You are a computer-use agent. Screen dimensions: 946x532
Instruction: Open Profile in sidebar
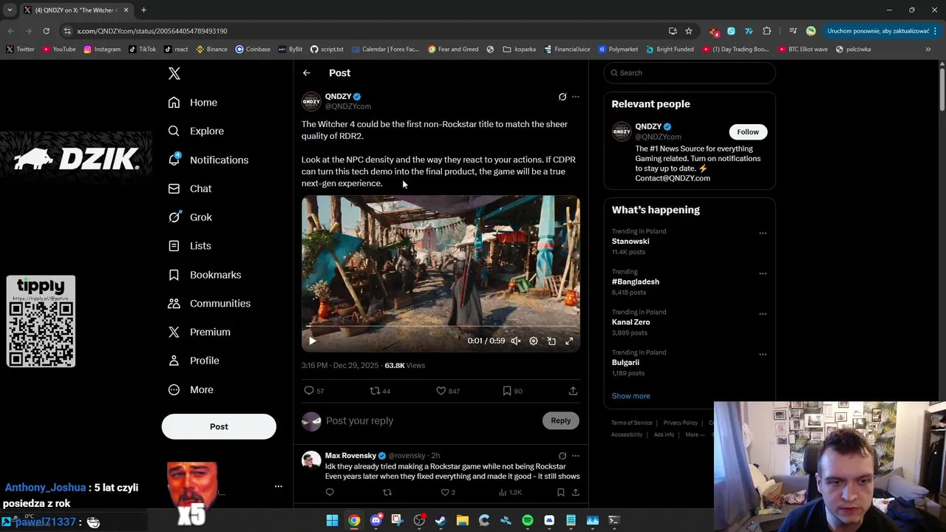coord(194,361)
